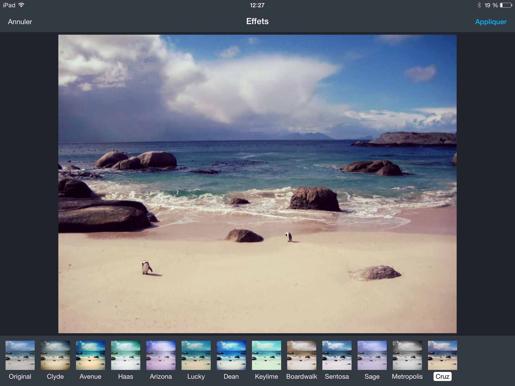Screen dimensions: 515x386
Task: Pick the Sage effect thumbnail
Action: click(x=372, y=355)
